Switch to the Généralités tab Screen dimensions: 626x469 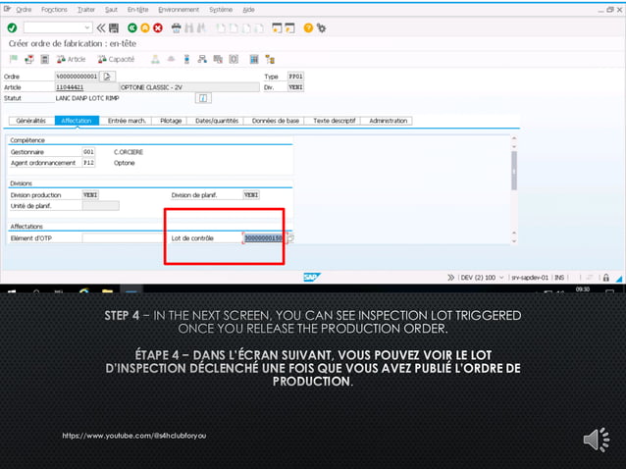[31, 121]
